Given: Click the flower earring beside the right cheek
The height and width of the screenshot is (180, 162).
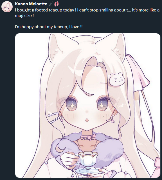Looking at the screenshot, I should coord(112,119).
